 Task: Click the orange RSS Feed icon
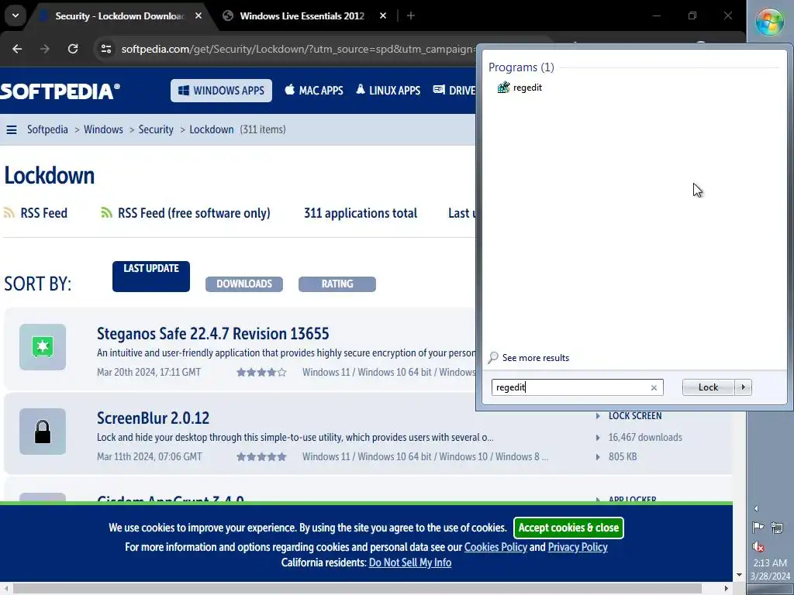click(x=9, y=212)
